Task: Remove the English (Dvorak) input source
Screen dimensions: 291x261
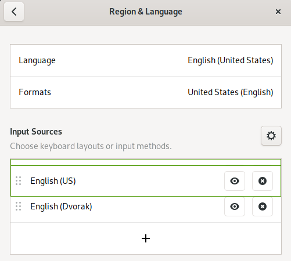Action: 263,206
